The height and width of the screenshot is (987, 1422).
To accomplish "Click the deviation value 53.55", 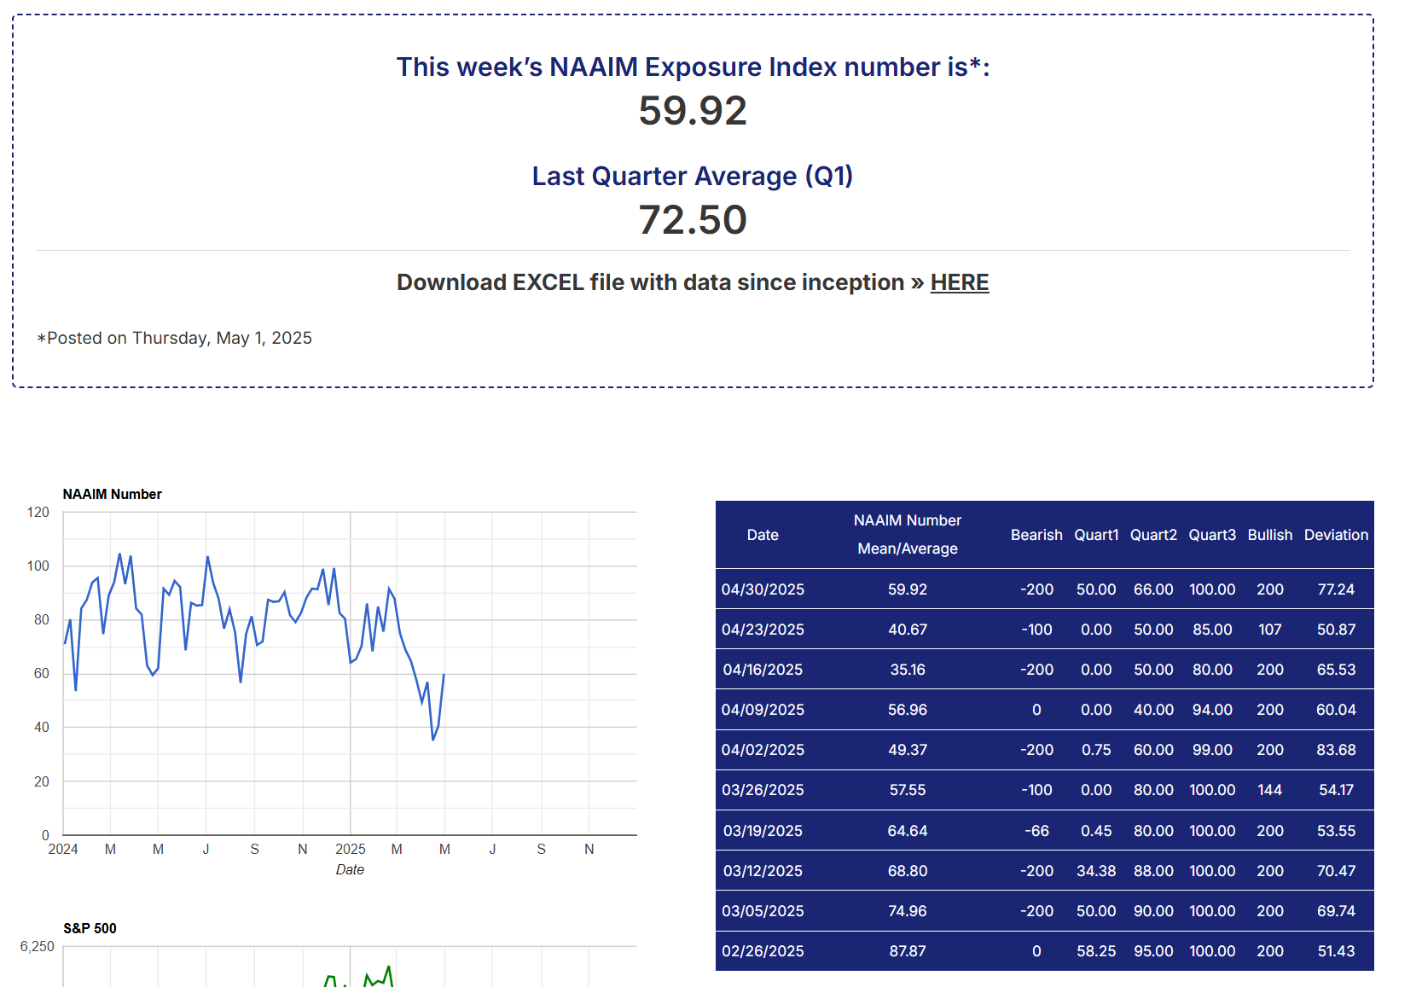I will click(x=1336, y=831).
